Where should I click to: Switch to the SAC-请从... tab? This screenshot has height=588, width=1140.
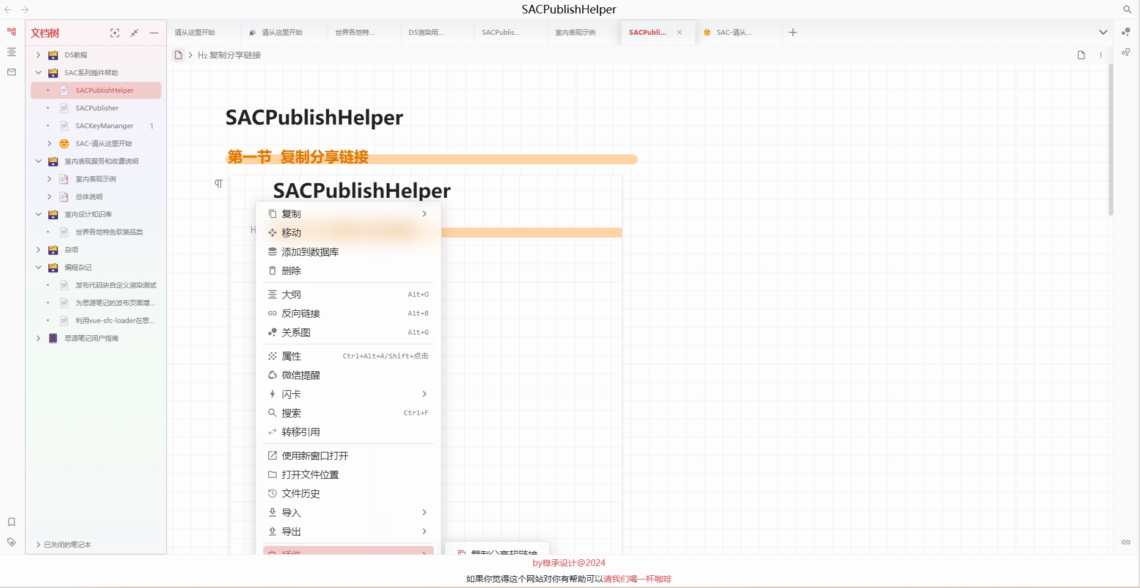pos(739,32)
